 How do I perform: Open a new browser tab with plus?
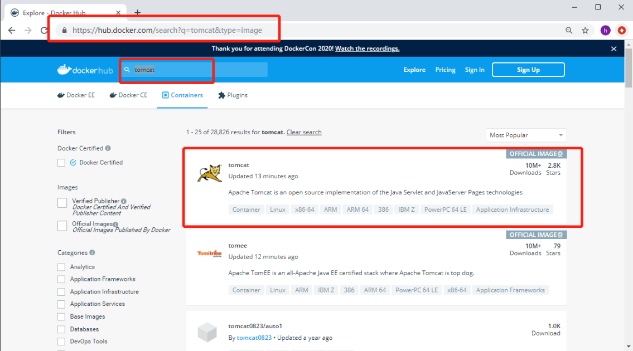[x=138, y=12]
